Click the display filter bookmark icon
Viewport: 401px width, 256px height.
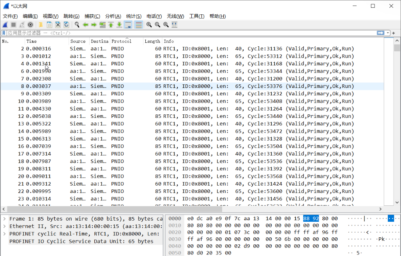tap(4, 33)
